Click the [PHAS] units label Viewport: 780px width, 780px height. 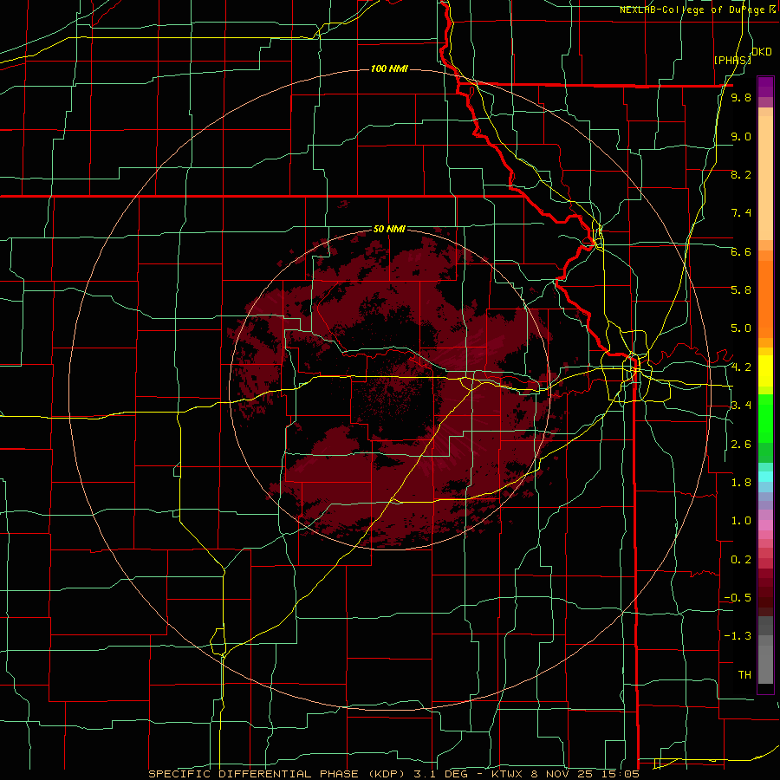click(x=732, y=60)
